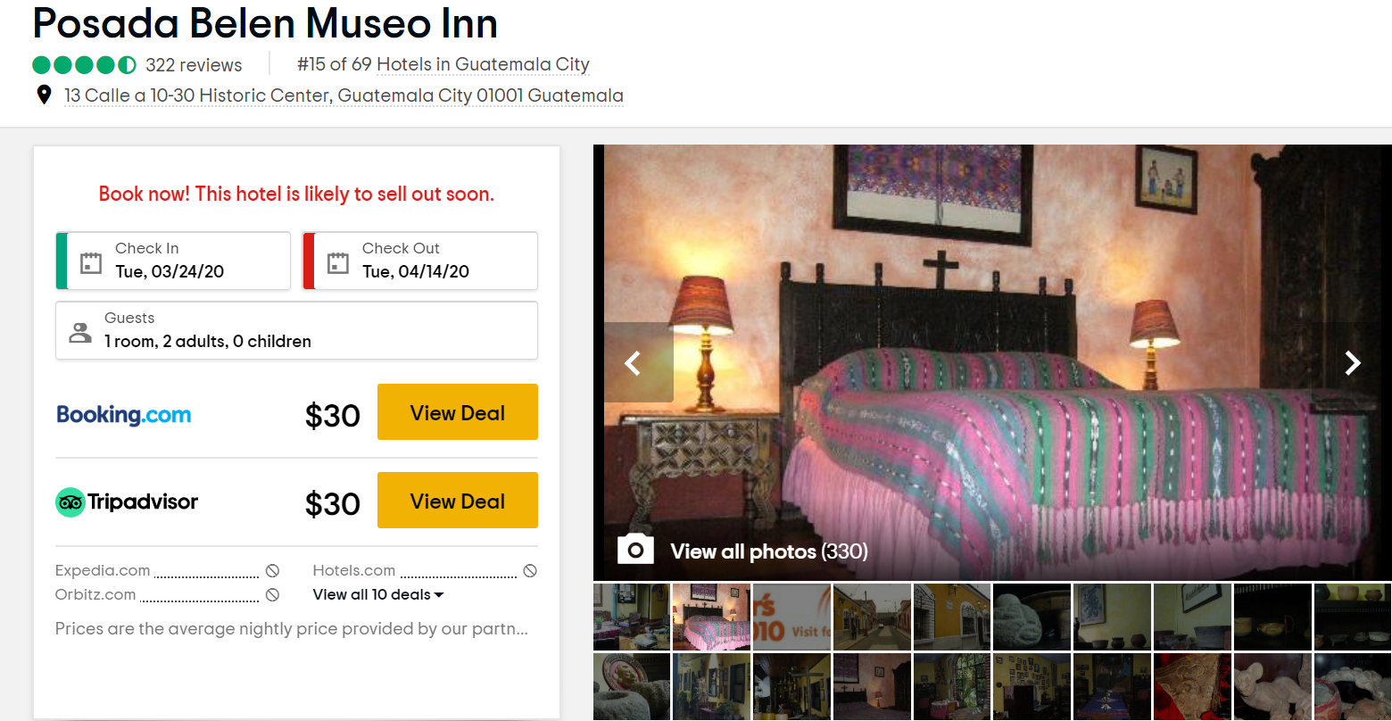Expand View all 10 deals
The width and height of the screenshot is (1392, 721).
point(377,594)
